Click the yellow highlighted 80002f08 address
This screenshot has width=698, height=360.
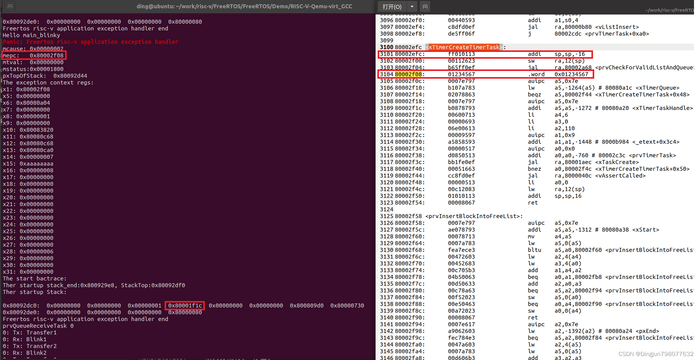[408, 74]
